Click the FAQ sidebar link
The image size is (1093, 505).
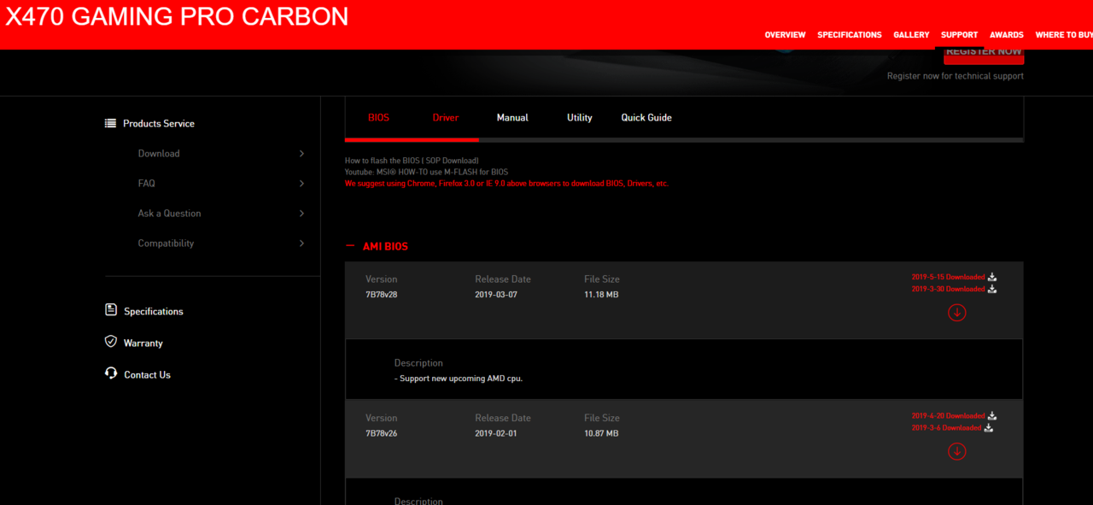coord(146,184)
